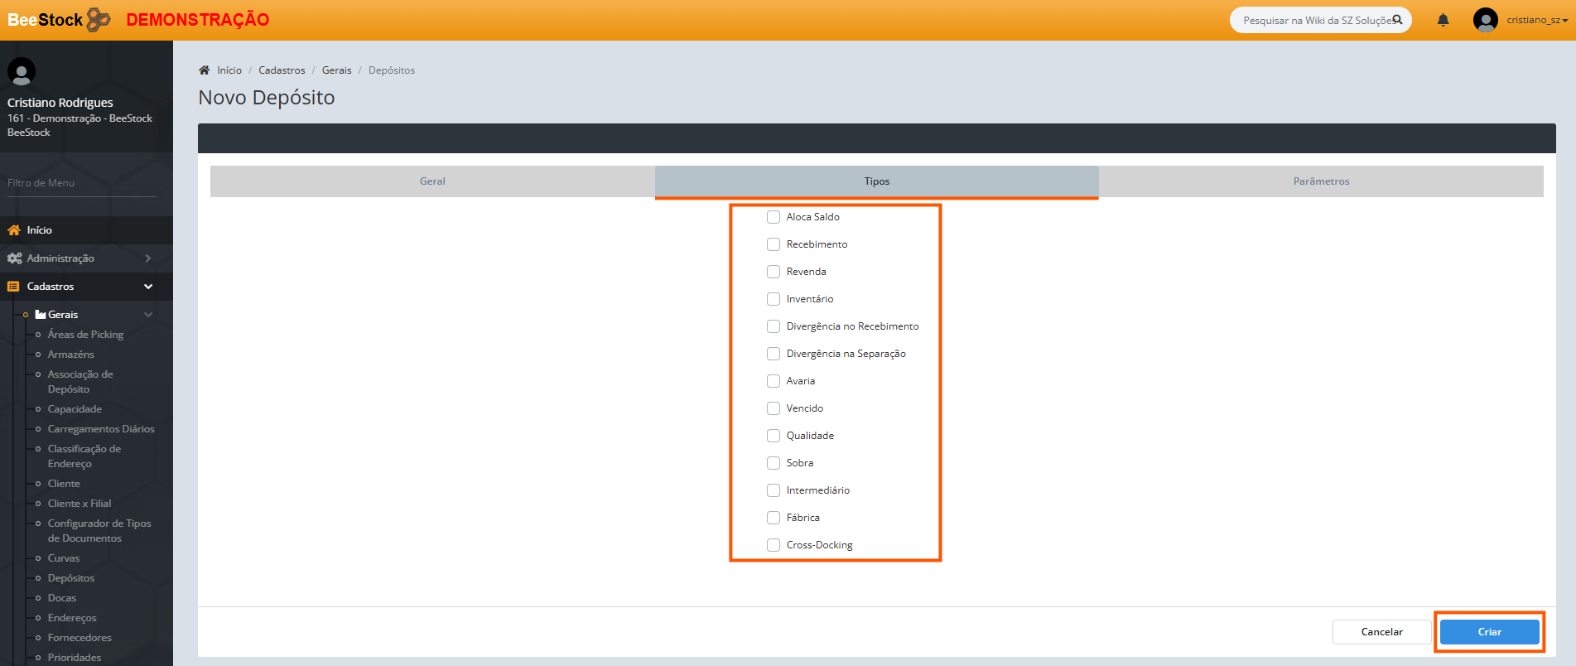Click the Início house icon in sidebar
The height and width of the screenshot is (666, 1576).
[14, 230]
